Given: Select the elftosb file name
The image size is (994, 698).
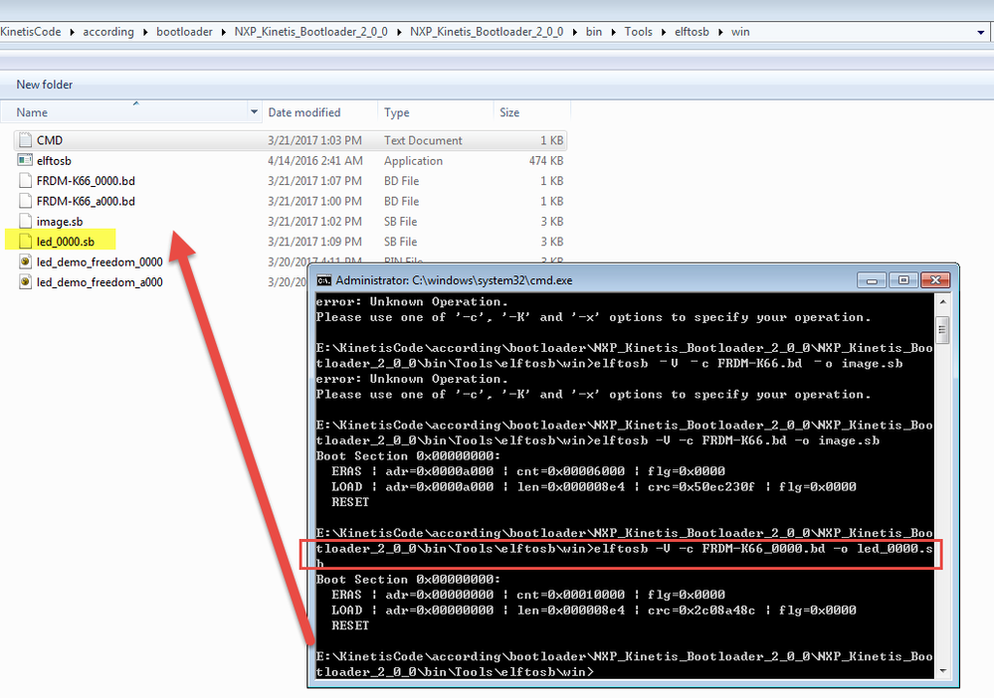Looking at the screenshot, I should pyautogui.click(x=54, y=160).
